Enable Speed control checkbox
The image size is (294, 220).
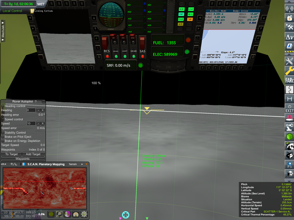pyautogui.click(x=3, y=119)
